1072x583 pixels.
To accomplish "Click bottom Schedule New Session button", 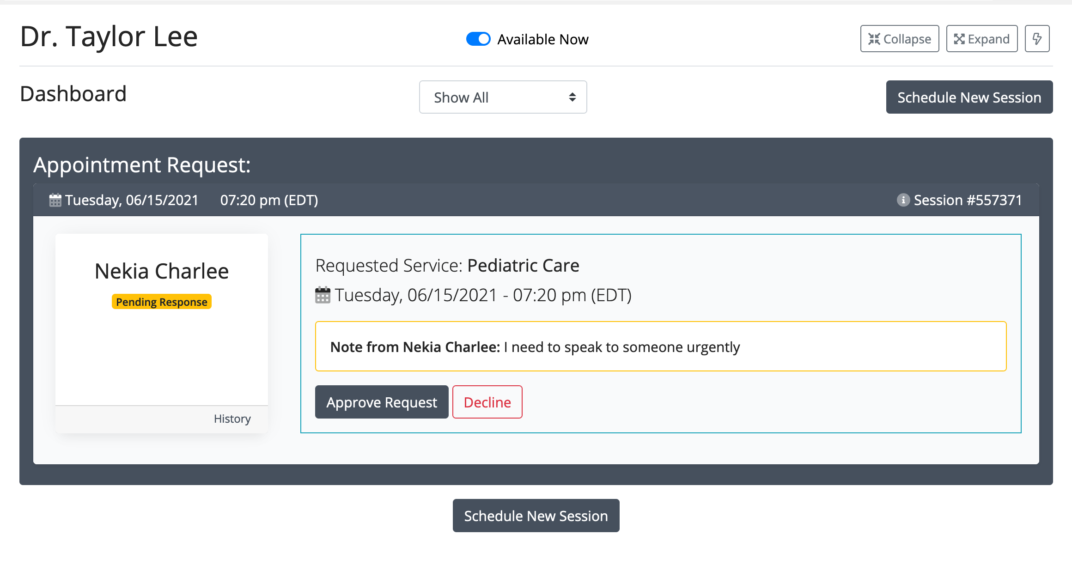I will tap(536, 516).
